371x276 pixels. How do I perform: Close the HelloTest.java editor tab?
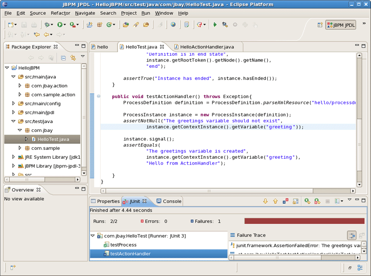[x=162, y=46]
